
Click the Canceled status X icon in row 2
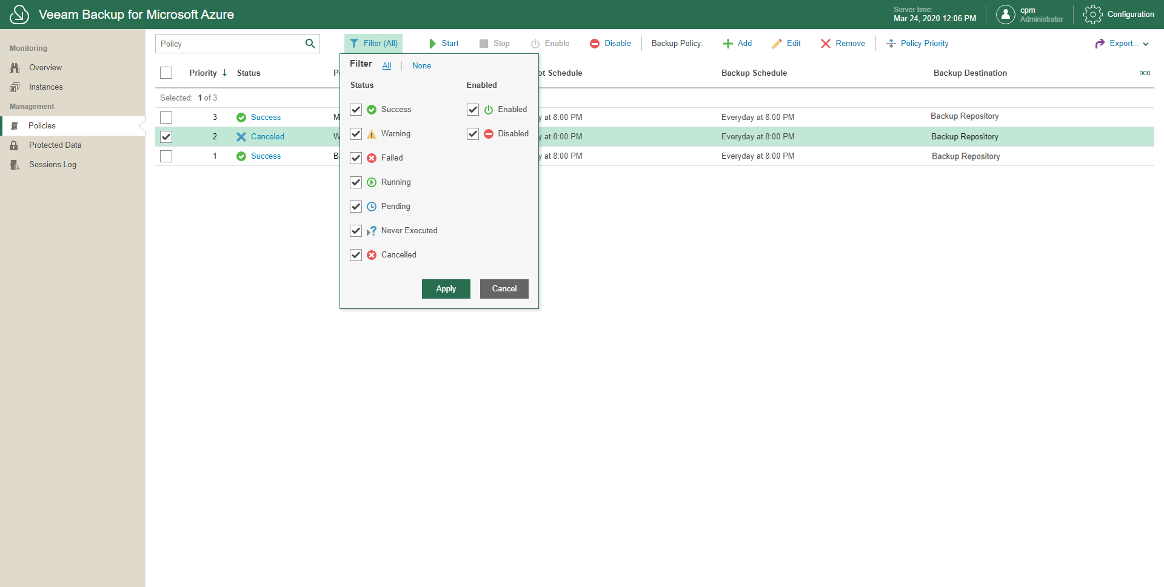[241, 137]
